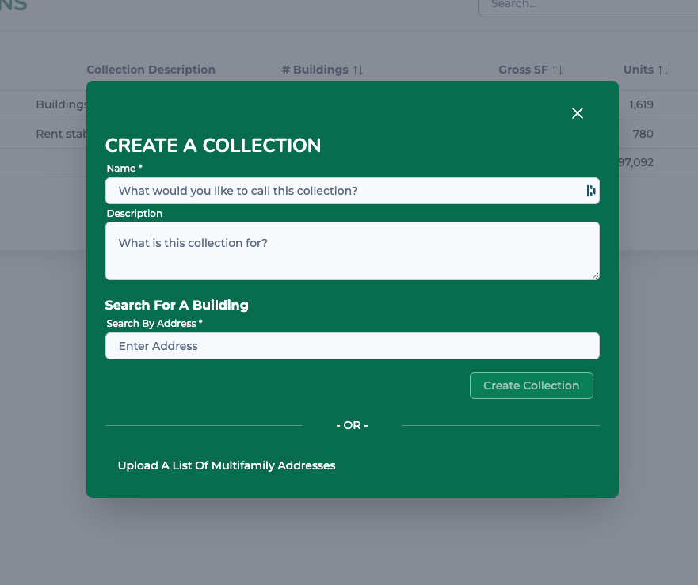Open Upload A List Of Multifamily Addresses
Screen dimensions: 698x585
coord(227,465)
